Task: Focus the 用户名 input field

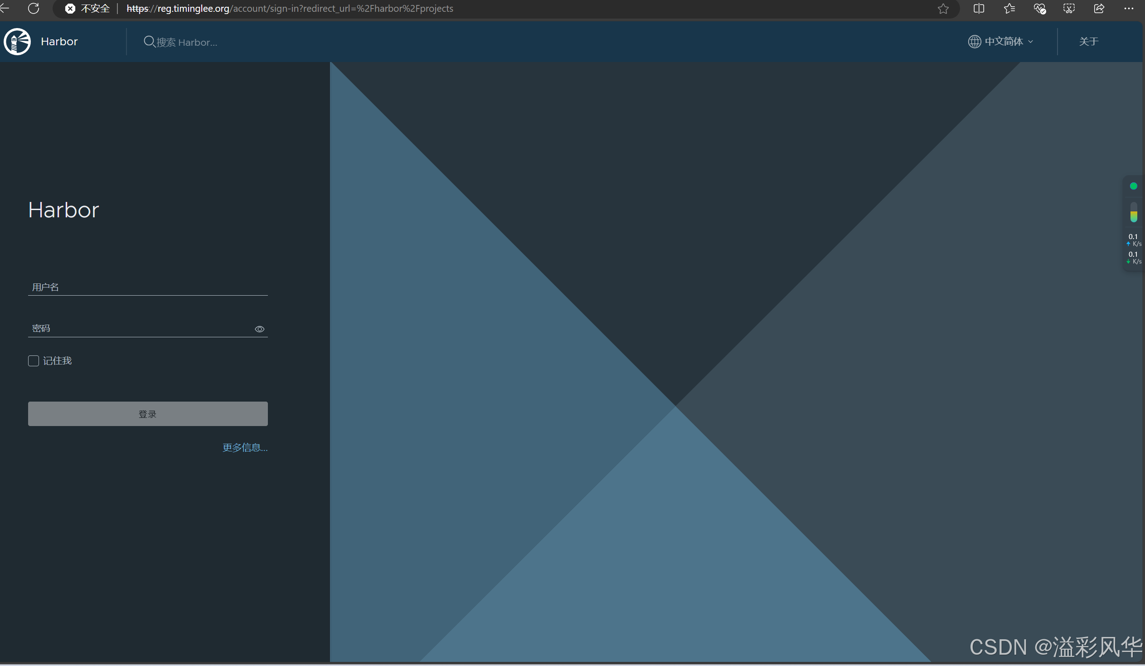Action: click(148, 287)
